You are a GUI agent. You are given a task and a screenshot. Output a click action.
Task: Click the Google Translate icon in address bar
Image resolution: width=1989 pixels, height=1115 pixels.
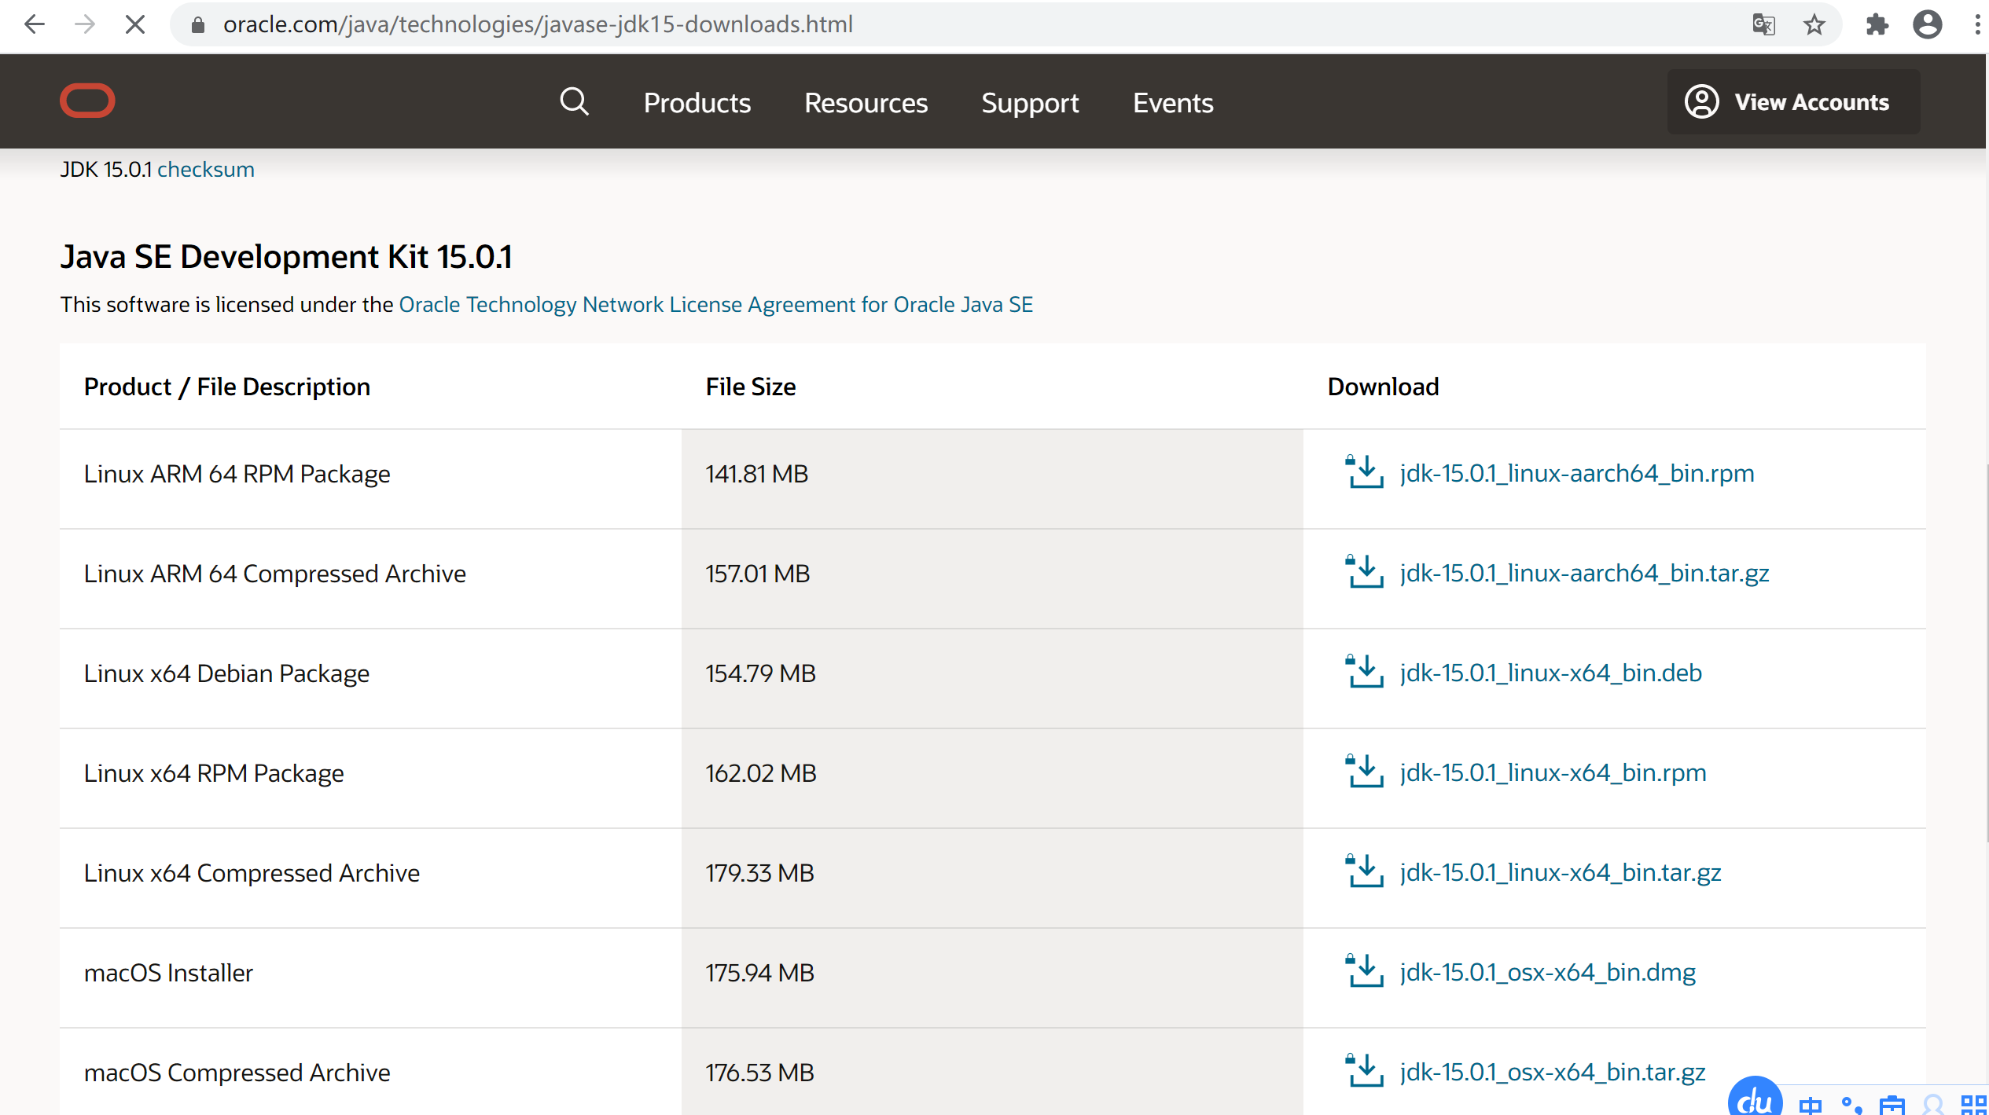point(1763,25)
